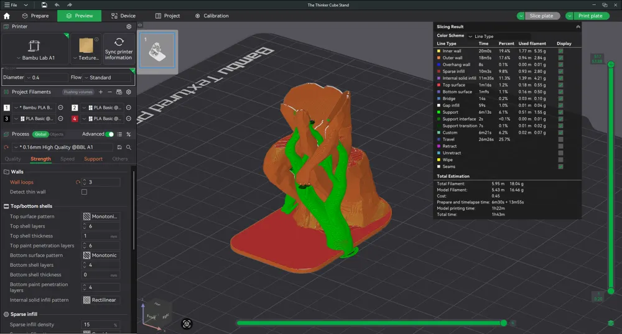Screen dimensions: 622x334
Task: Click Sync printer information button
Action: coord(119,49)
